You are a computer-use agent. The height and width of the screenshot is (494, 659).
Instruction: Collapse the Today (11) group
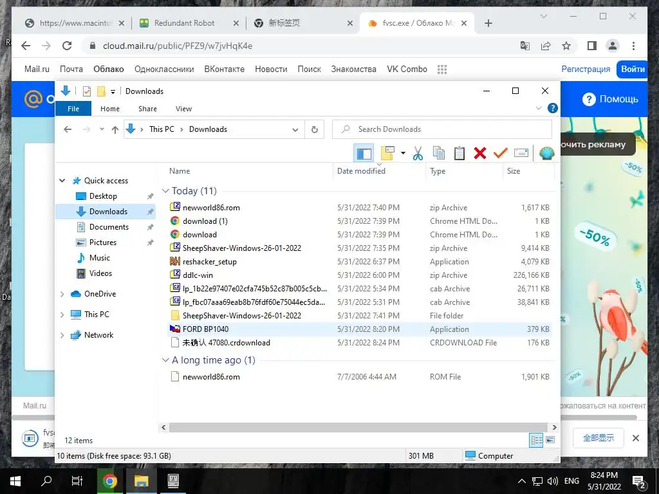click(165, 191)
